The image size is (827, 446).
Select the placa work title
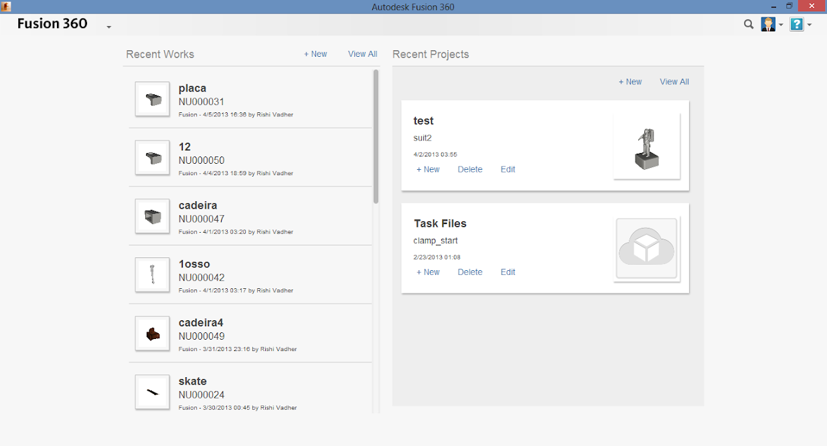(x=192, y=88)
